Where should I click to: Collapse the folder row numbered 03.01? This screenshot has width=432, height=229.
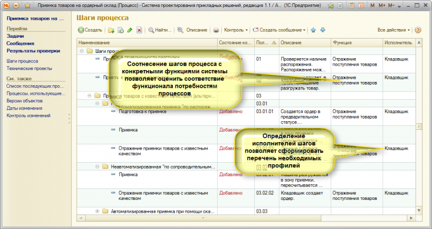(97, 103)
